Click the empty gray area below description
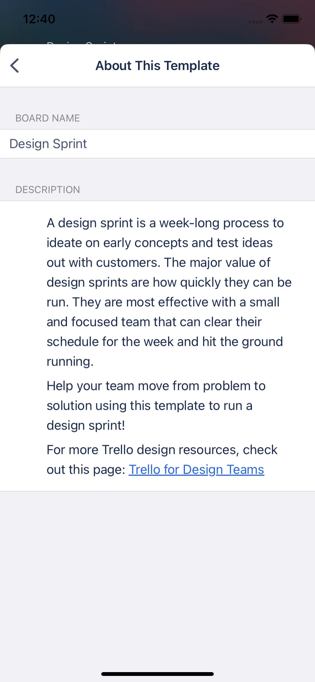This screenshot has height=682, width=315. [157, 578]
